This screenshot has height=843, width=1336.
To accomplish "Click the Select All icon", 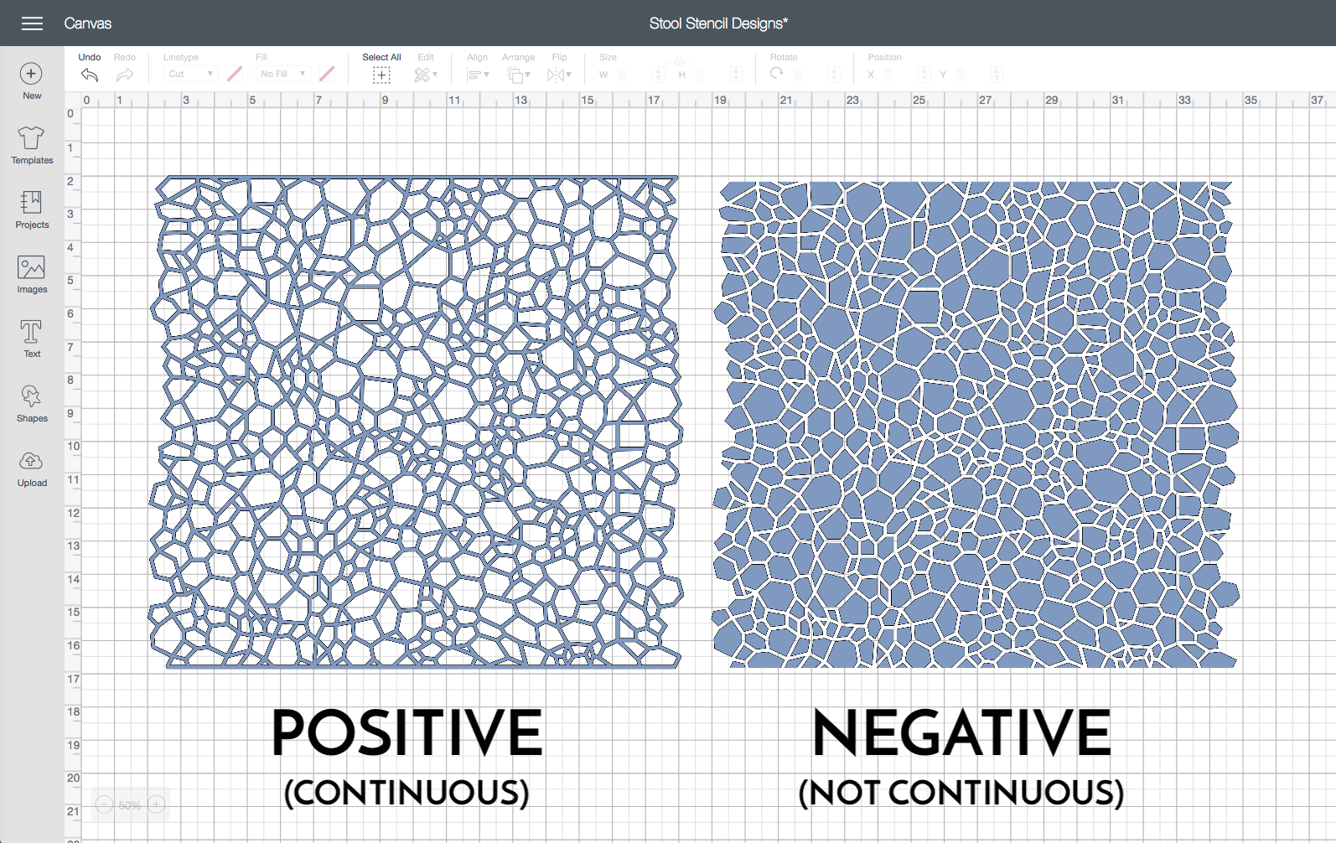I will click(381, 75).
